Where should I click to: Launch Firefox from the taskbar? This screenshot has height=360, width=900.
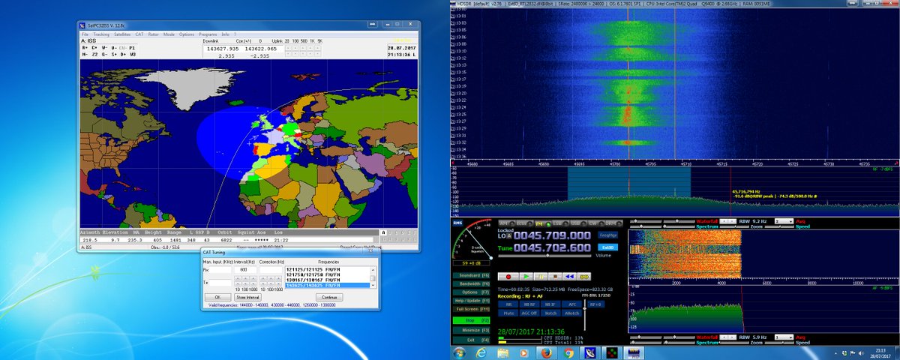[547, 352]
